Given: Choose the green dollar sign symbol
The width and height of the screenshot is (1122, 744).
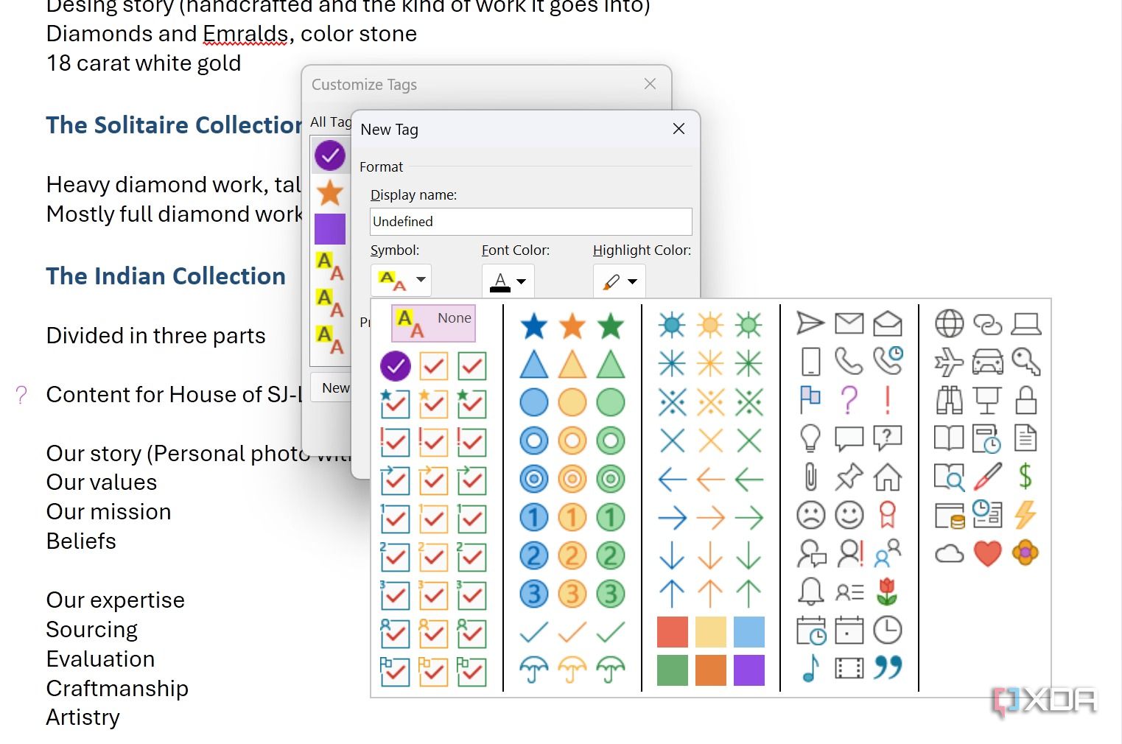Looking at the screenshot, I should point(1025,476).
